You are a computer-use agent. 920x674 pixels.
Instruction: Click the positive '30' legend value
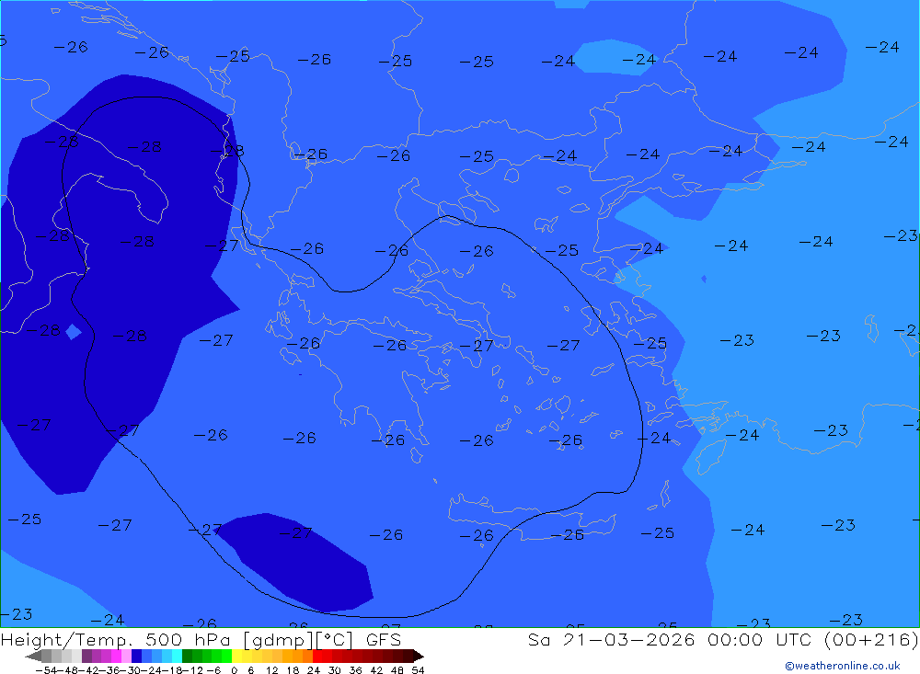click(x=335, y=670)
